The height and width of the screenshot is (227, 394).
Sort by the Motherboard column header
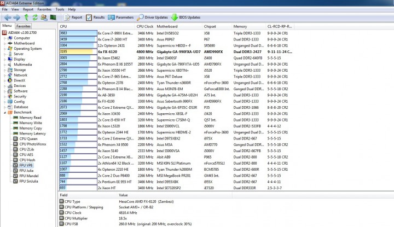(178, 26)
